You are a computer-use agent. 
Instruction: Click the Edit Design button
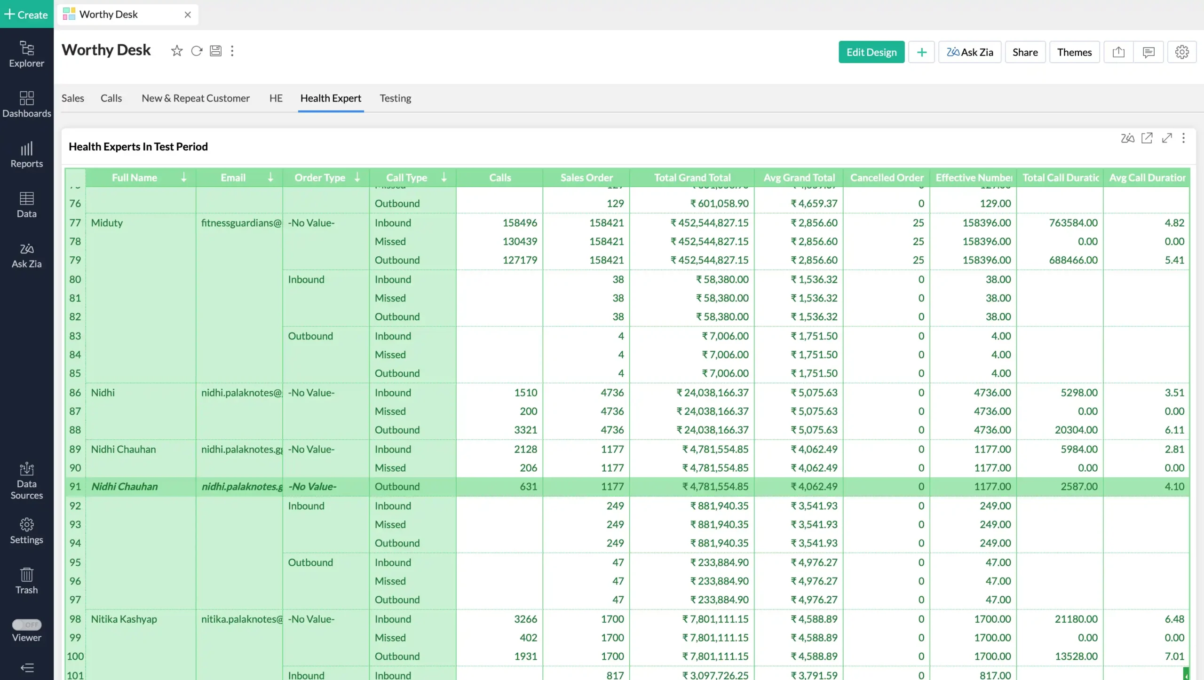(x=871, y=52)
